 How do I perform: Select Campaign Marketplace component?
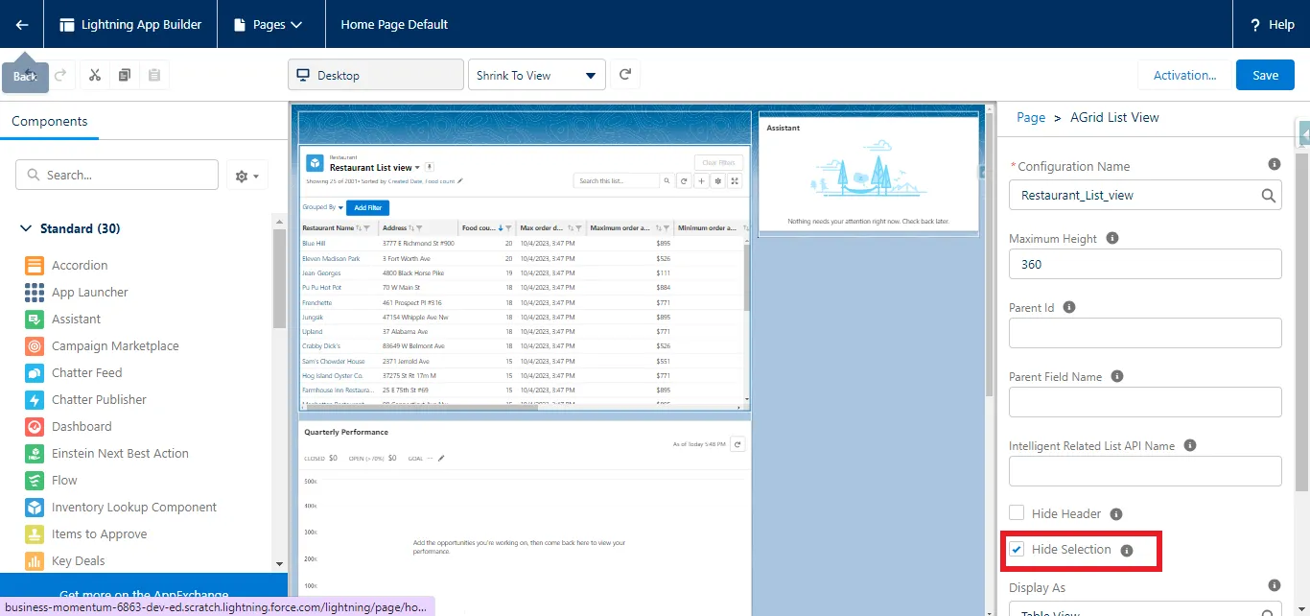103,346
